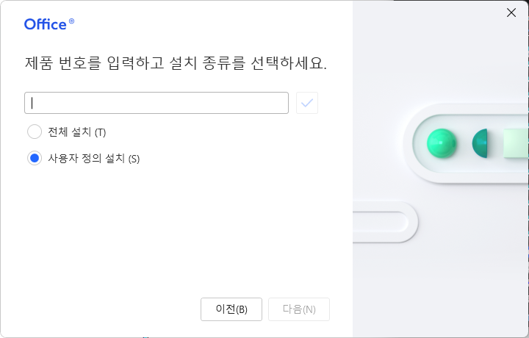Click the white pill shape in lower illustration
529x338 pixels.
(x=384, y=223)
